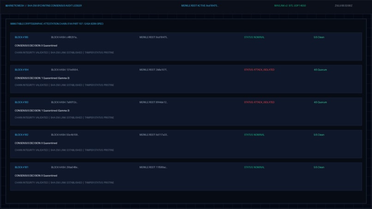Screen dimensions: 372x209
Task: Select the Merkle root of BLOCK #182
Action: (154, 135)
